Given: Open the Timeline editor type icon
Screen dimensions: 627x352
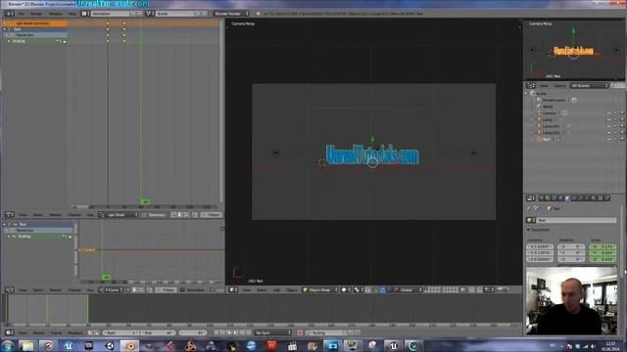Looking at the screenshot, I should tap(10, 332).
